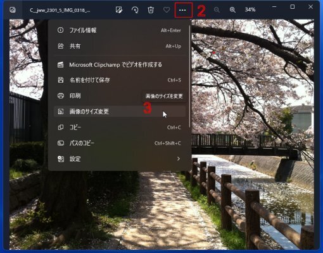Image resolution: width=323 pixels, height=253 pixels.
Task: Choose 画像のサイズ変更 menu item
Action: [120, 112]
